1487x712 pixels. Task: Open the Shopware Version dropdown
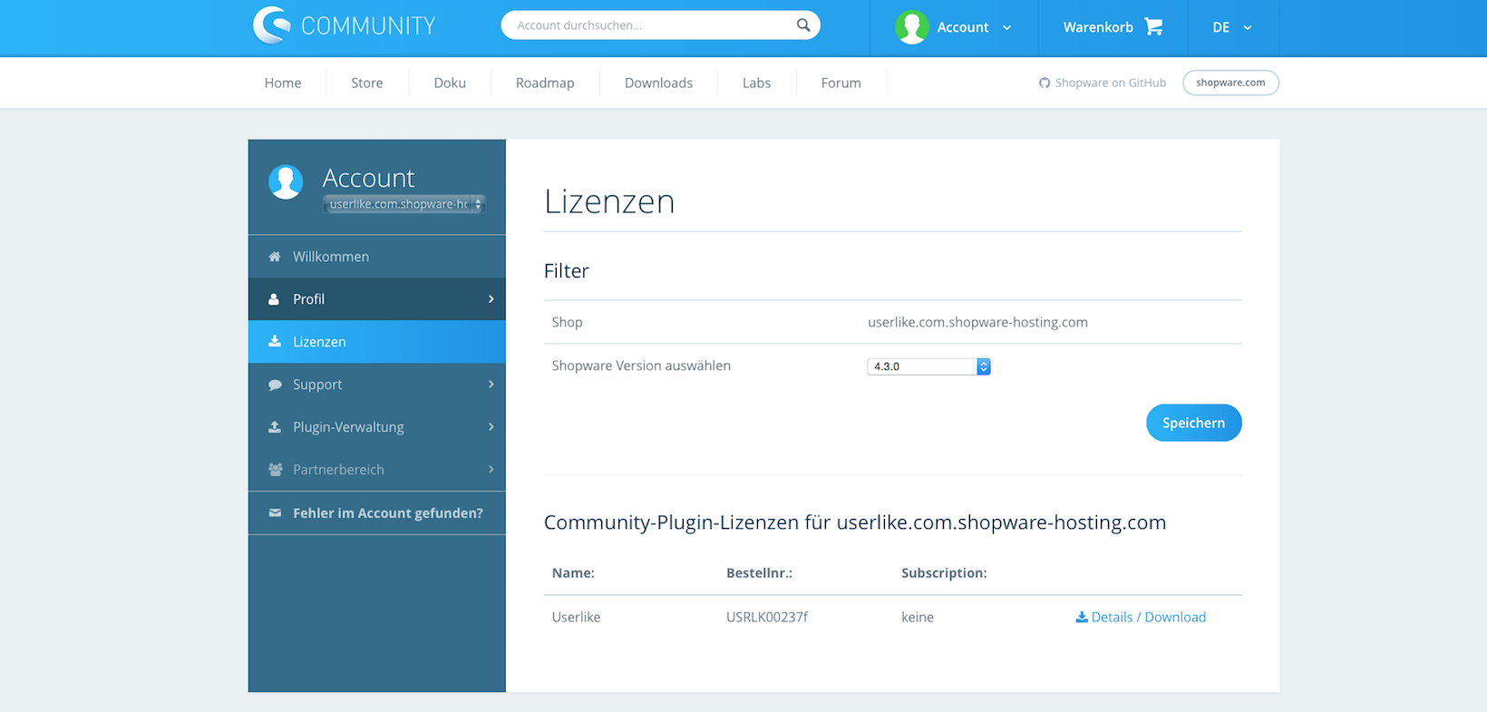coord(928,366)
